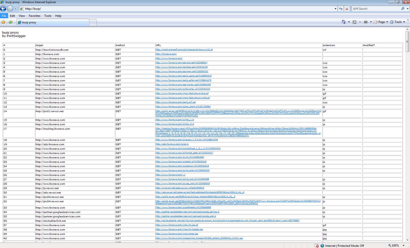
Task: Click the Add to Favorites star-plus icon
Action: point(11,22)
